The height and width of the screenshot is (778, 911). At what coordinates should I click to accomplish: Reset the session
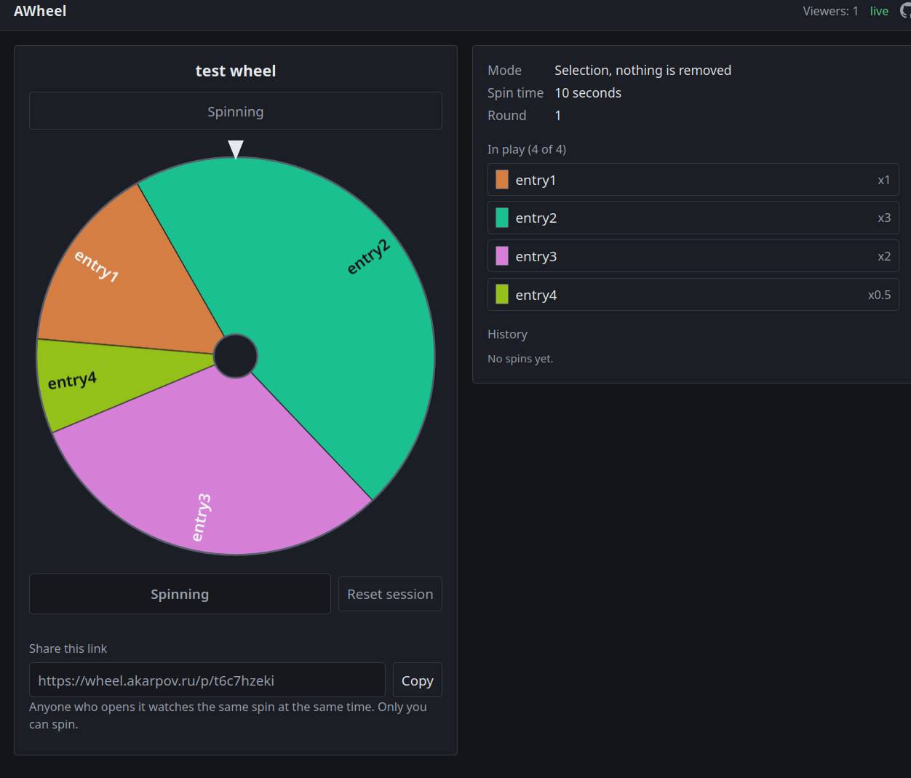point(390,594)
